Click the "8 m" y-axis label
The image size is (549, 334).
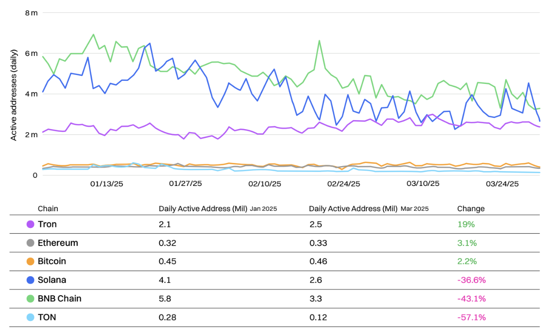31,13
